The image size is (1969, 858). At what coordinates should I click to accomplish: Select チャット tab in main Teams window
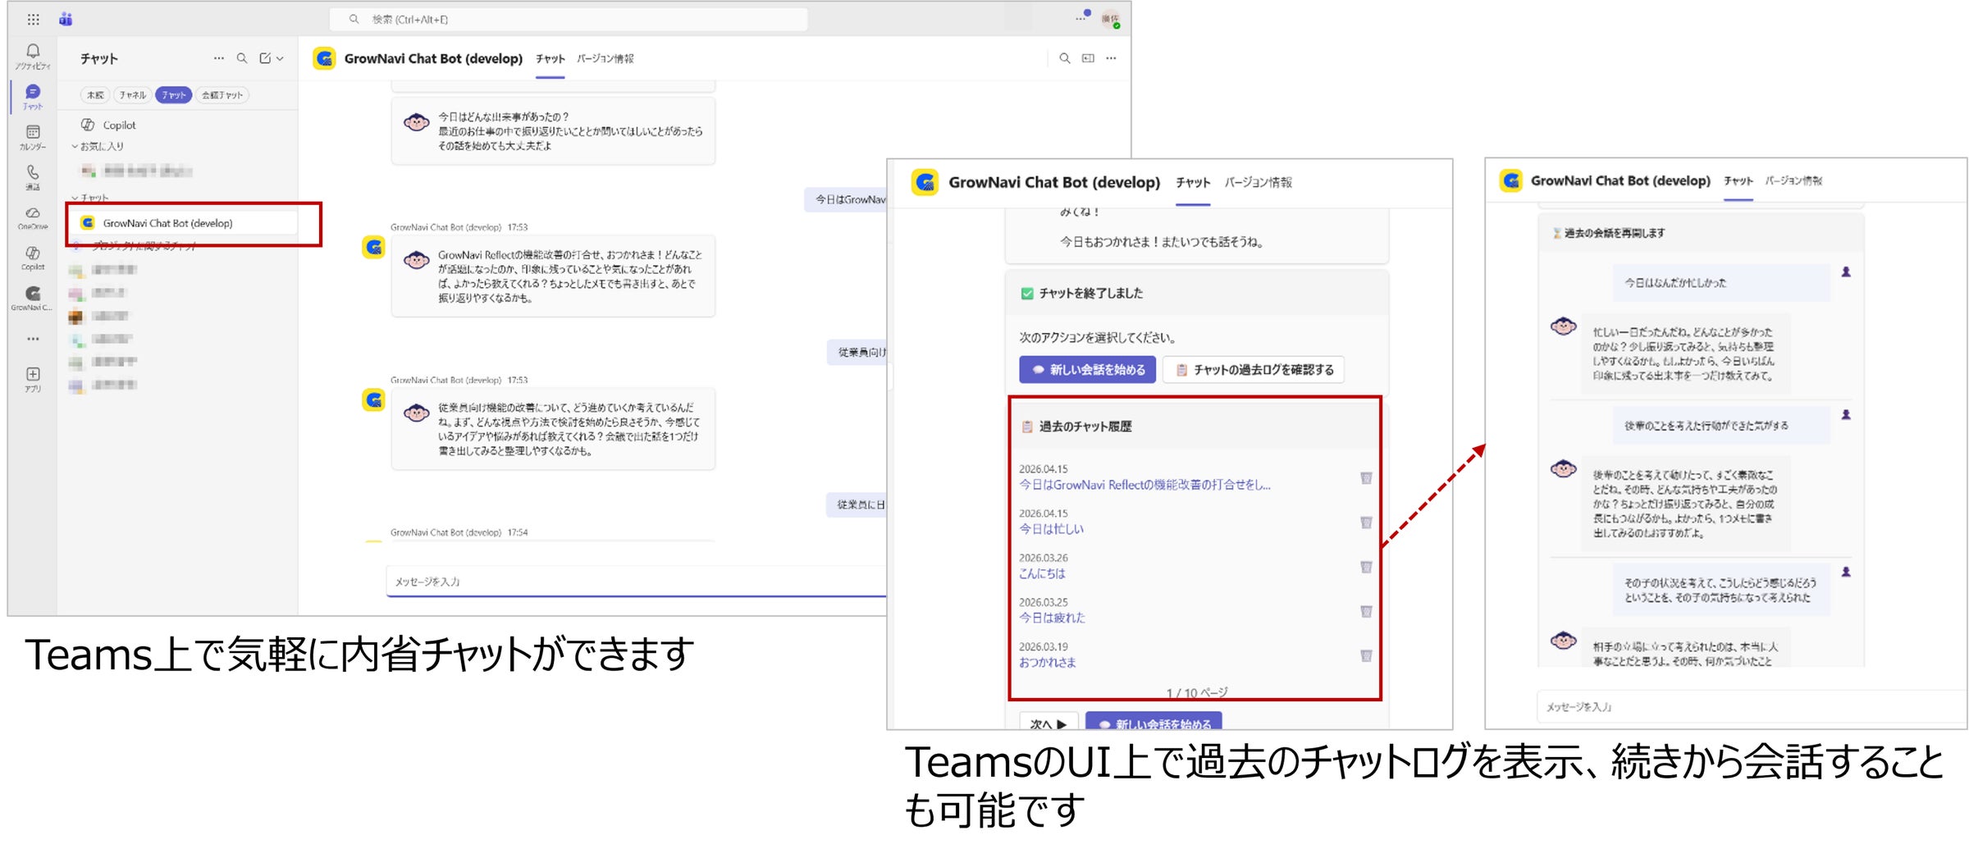tap(550, 59)
